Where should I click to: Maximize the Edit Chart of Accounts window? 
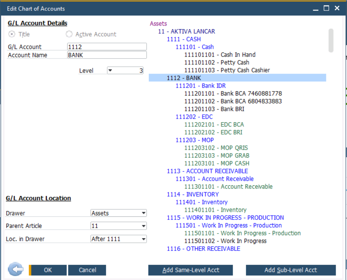[326, 9]
